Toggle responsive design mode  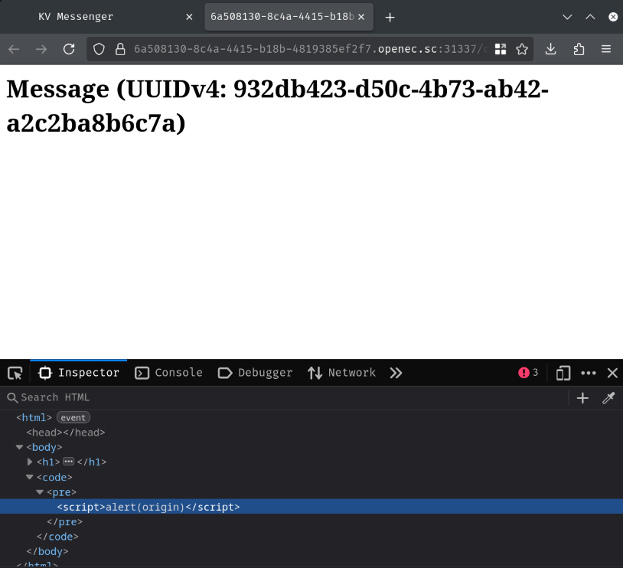(563, 374)
